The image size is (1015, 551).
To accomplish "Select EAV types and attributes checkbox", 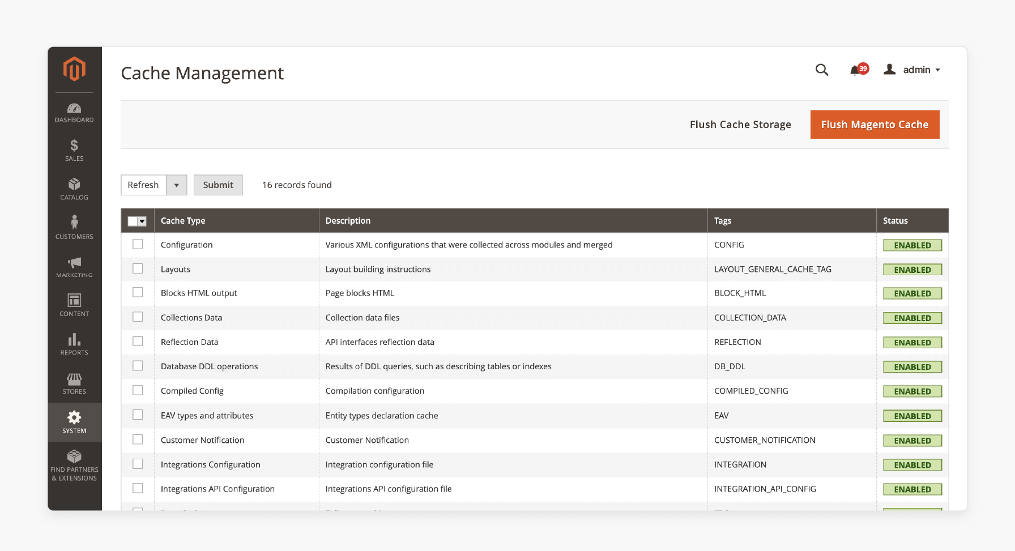I will point(138,415).
